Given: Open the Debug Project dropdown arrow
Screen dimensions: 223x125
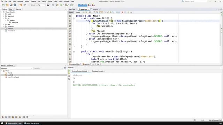Looking at the screenshot, I should 68,5.
